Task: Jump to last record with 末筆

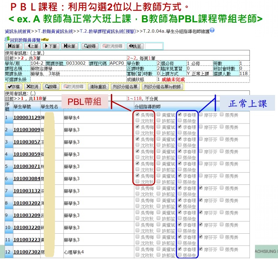Action: (x=69, y=46)
